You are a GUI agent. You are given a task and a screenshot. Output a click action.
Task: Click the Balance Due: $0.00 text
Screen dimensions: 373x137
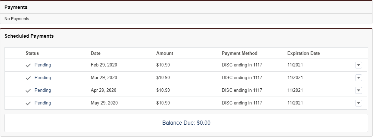click(x=186, y=123)
